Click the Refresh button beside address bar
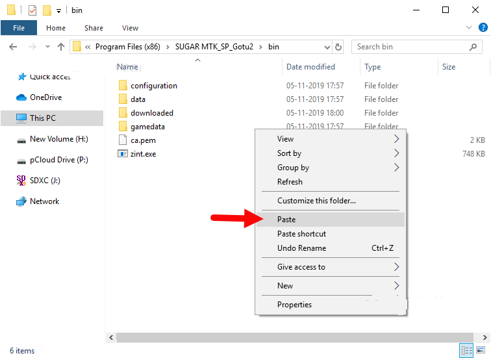This screenshot has height=358, width=491. [x=338, y=47]
